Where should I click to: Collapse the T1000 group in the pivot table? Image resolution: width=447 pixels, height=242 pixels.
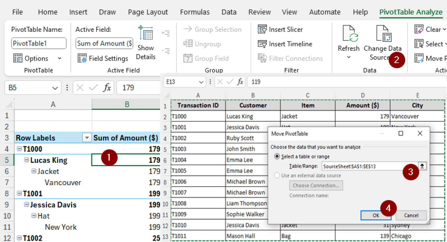point(19,149)
